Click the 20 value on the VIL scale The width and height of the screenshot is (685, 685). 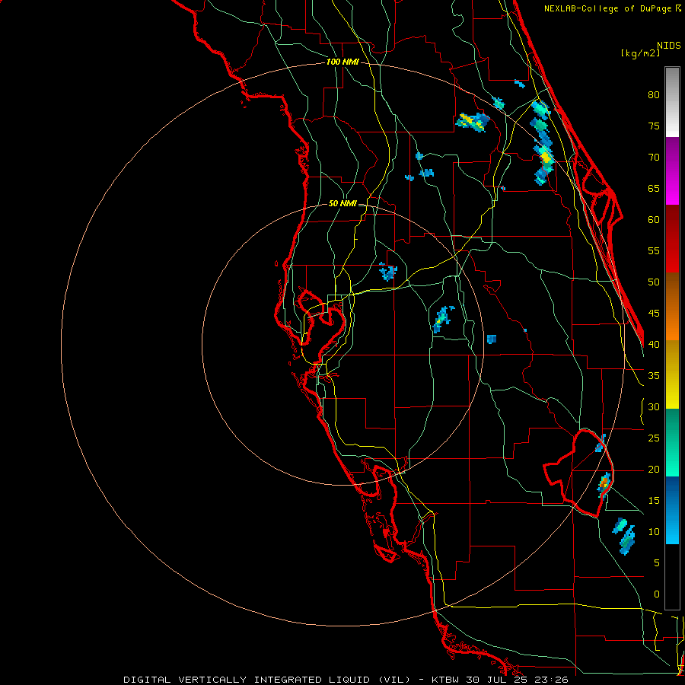(x=654, y=470)
